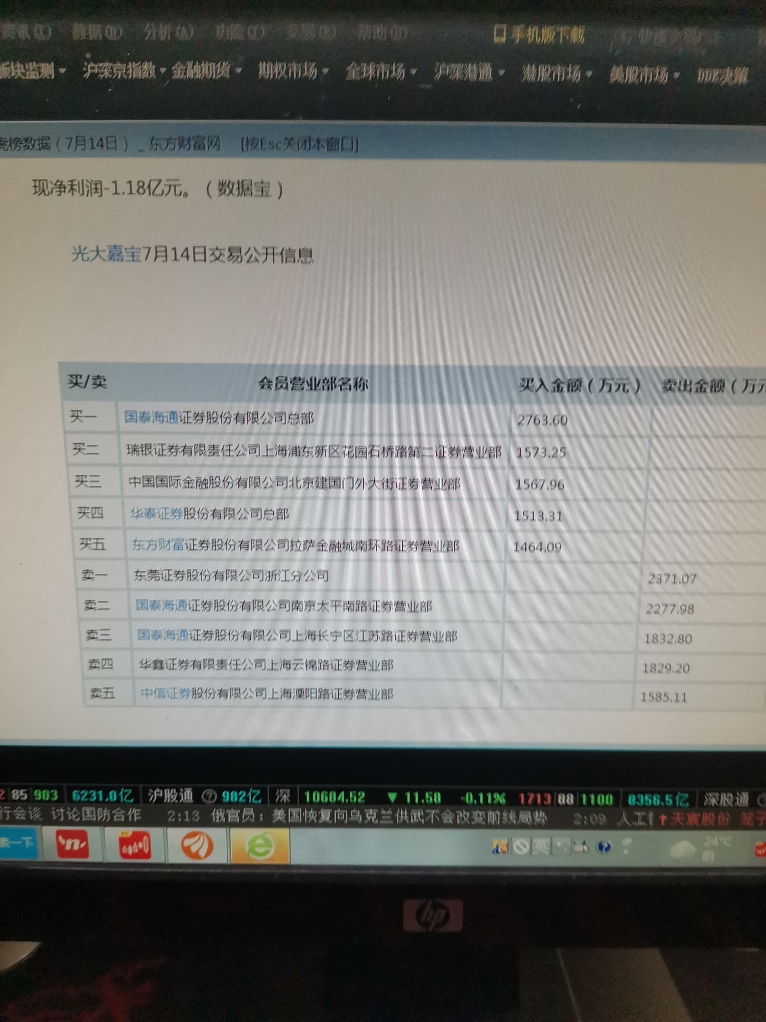Click 沪股通 in the status bar

click(x=171, y=795)
